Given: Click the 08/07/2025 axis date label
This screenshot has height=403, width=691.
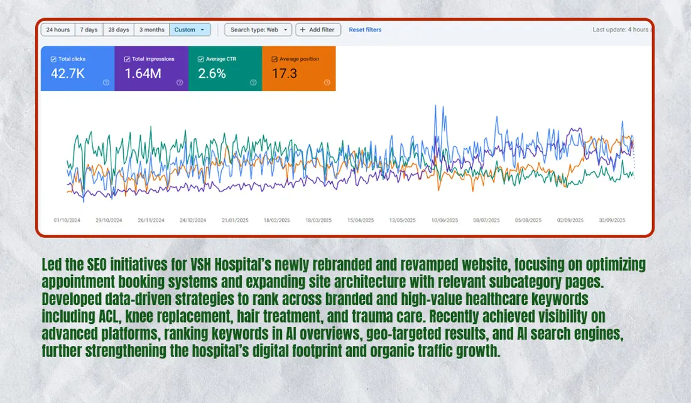Looking at the screenshot, I should click(x=486, y=220).
